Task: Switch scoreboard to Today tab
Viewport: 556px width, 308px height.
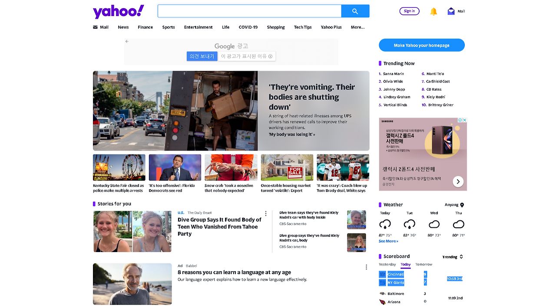Action: (x=405, y=264)
